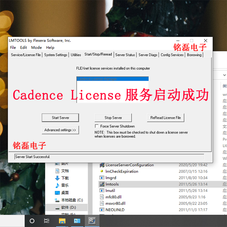The height and width of the screenshot is (227, 227).
Task: Click LicenseServerConfiguration date 2020/5/20 19:42
Action: click(x=193, y=165)
